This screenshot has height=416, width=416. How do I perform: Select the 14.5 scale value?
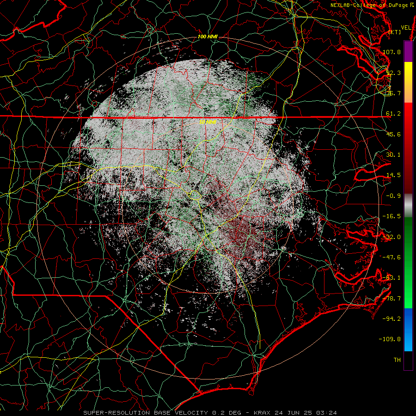click(394, 175)
